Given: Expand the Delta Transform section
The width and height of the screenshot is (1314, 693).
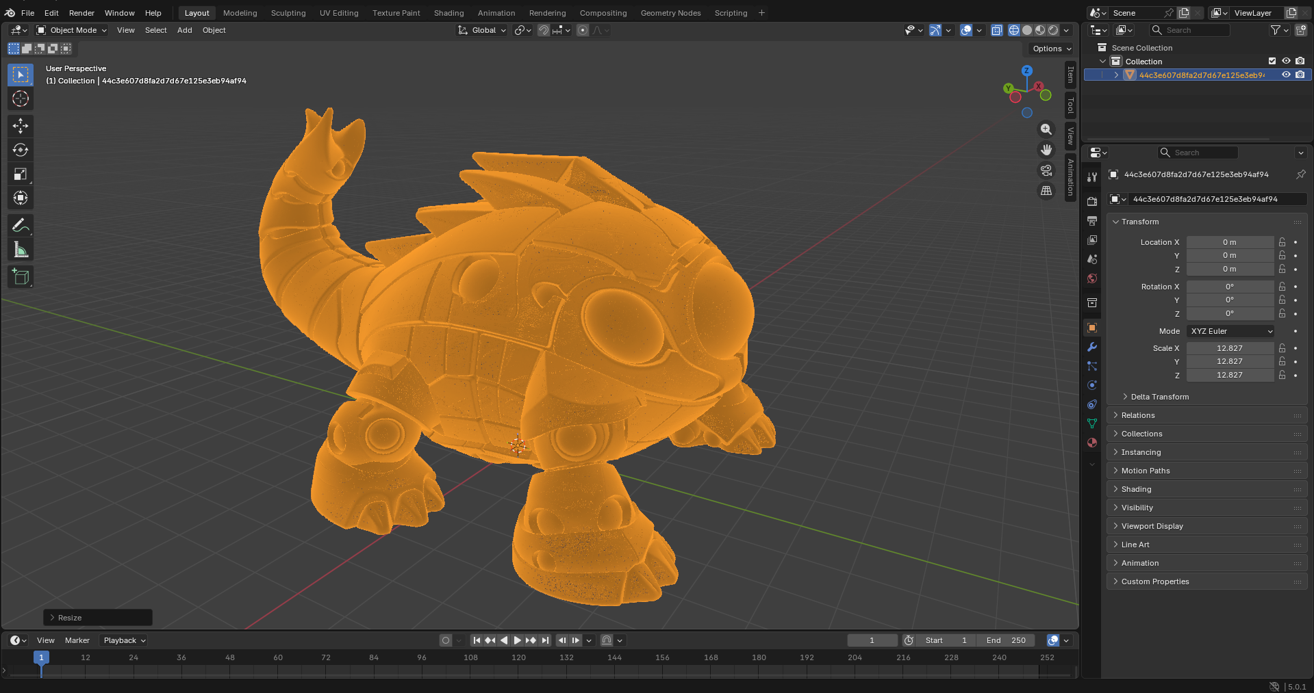Looking at the screenshot, I should point(1157,397).
